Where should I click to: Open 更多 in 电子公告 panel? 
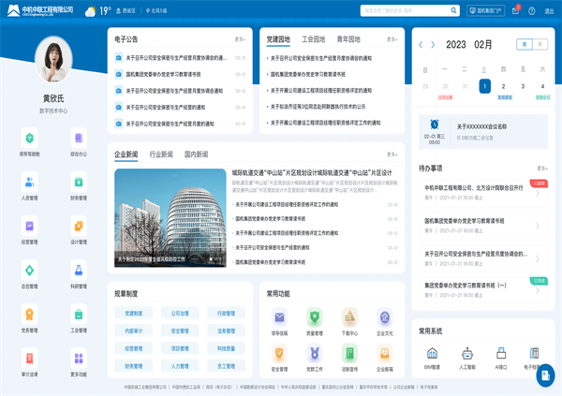coord(240,39)
